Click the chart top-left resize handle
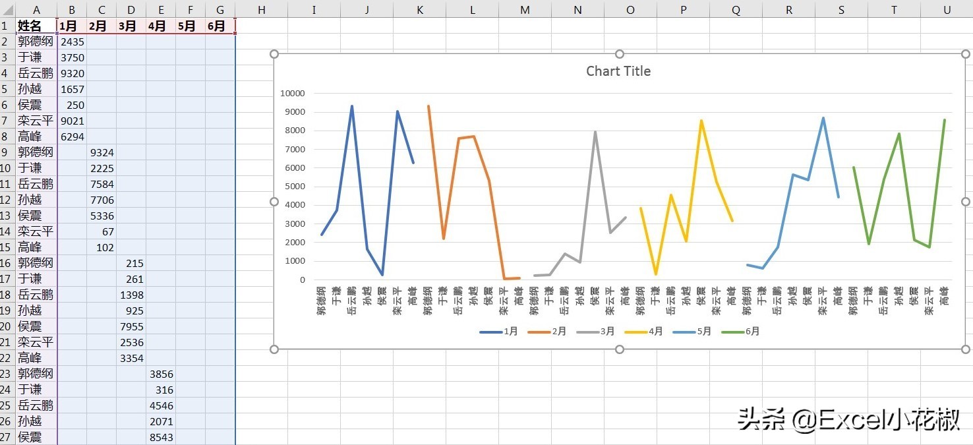Viewport: 973px width, 445px height. pyautogui.click(x=274, y=54)
